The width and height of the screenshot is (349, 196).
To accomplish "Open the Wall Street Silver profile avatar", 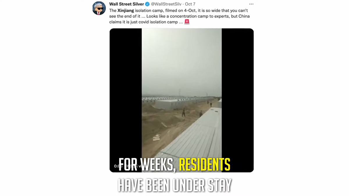I will (x=99, y=8).
